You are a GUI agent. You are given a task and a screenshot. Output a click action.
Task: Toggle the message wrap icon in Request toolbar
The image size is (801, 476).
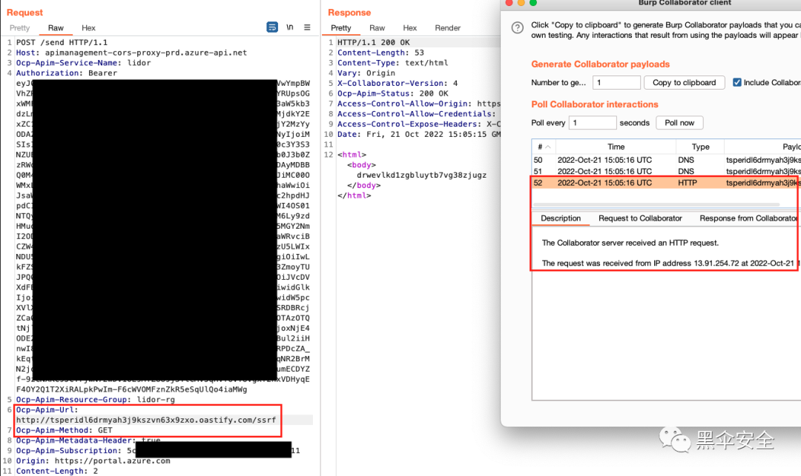272,27
